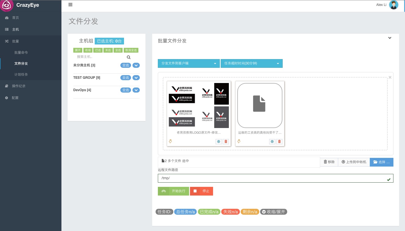
Task: Click the blue 选择 … file button
Action: click(382, 162)
